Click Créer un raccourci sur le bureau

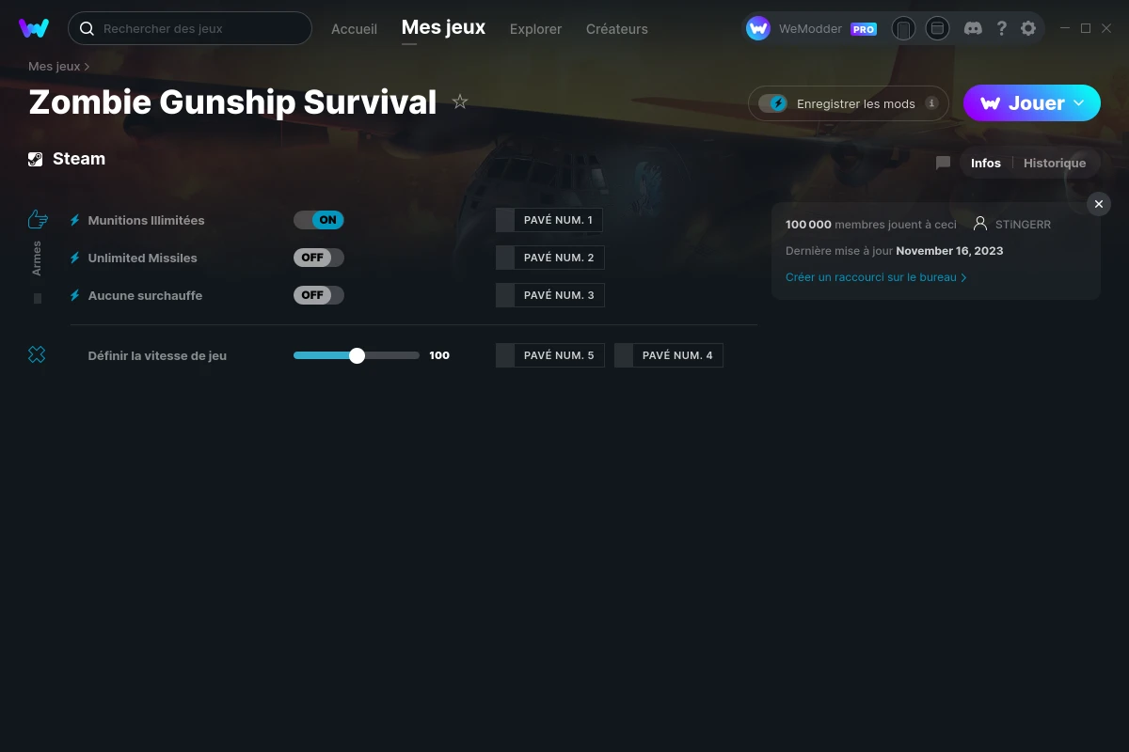click(x=876, y=277)
